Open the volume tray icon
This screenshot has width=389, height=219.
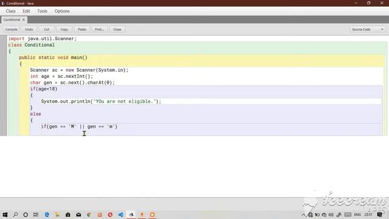(331, 215)
